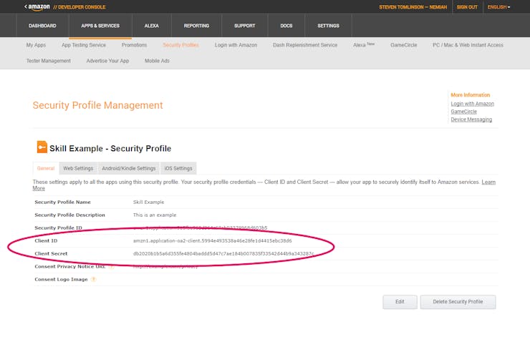This screenshot has height=357, width=530.
Task: Open GameCircle More Information link
Action: 463,112
